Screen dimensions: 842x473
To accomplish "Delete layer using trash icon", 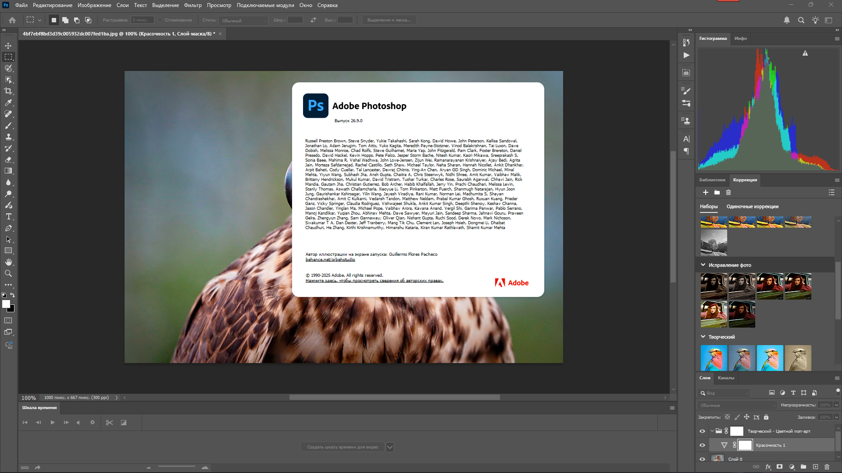I will (827, 467).
